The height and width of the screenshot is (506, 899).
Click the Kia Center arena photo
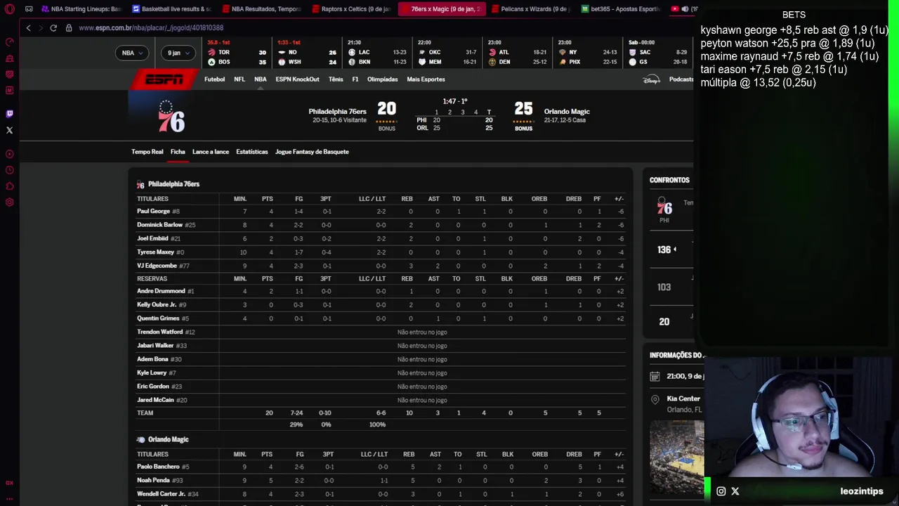676,457
